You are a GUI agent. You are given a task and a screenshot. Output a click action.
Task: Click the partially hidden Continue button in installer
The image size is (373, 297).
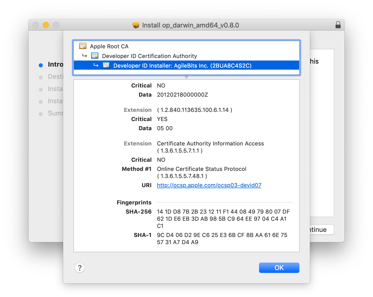click(322, 230)
